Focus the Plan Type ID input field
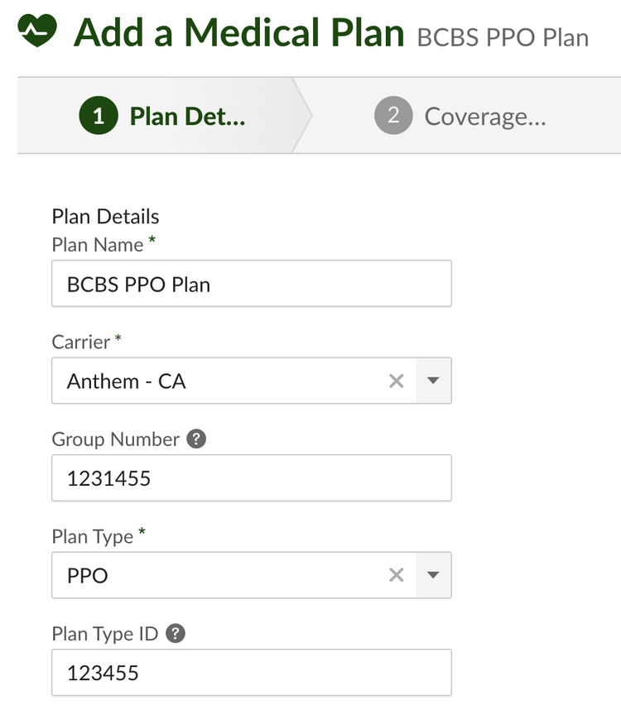This screenshot has height=710, width=621. [x=252, y=673]
